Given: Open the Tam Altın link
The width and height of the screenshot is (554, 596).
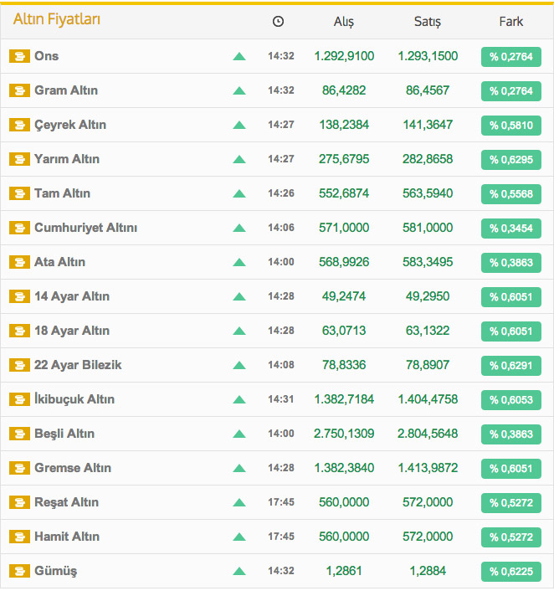Looking at the screenshot, I should [x=62, y=193].
